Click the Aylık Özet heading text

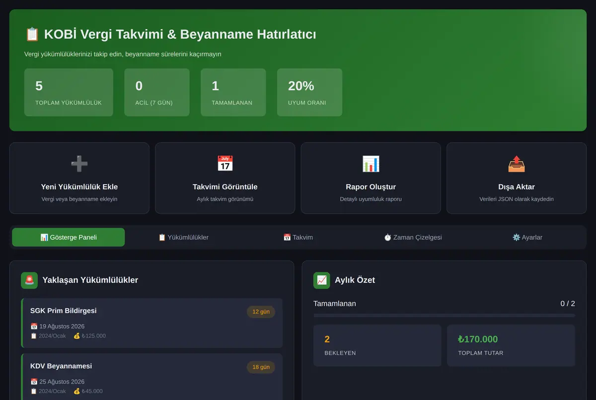(355, 280)
